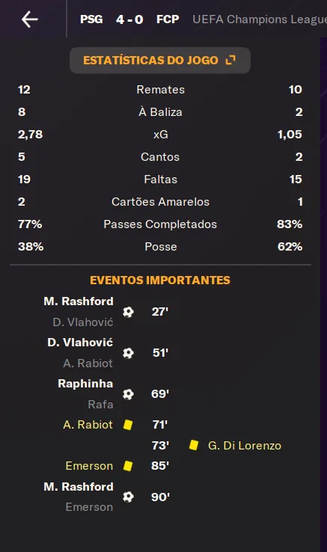The height and width of the screenshot is (552, 327).
Task: Click the goal ball icon at 27'
Action: click(x=128, y=312)
